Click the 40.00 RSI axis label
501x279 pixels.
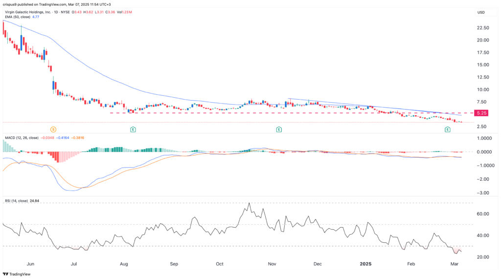pos(483,235)
